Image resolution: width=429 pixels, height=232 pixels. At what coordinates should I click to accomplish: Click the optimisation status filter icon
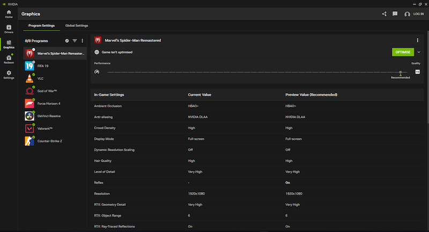click(x=67, y=41)
